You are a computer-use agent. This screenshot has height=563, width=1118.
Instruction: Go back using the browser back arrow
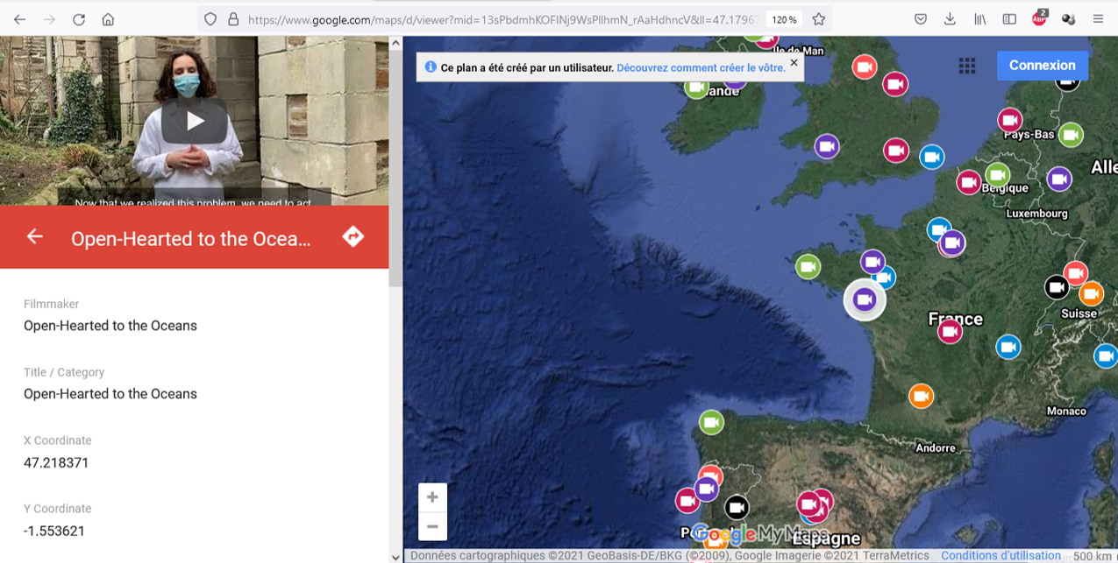pos(19,19)
